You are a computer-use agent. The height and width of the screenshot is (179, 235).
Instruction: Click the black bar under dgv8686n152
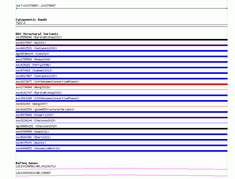point(121,129)
